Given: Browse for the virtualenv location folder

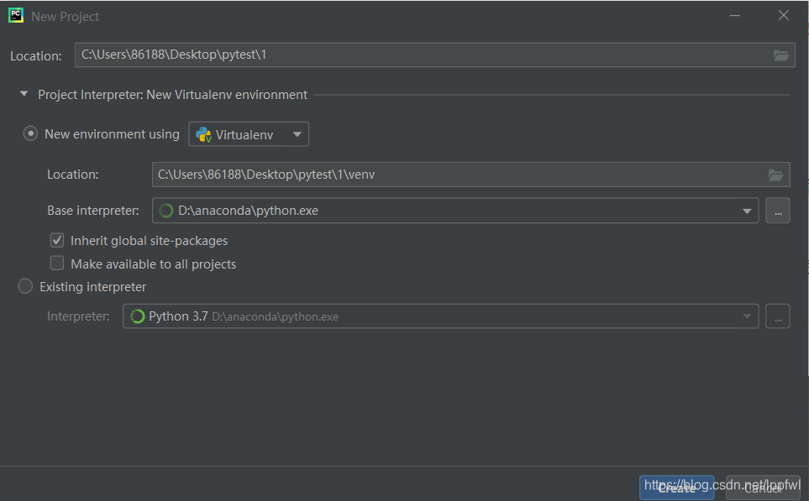Looking at the screenshot, I should pyautogui.click(x=775, y=175).
